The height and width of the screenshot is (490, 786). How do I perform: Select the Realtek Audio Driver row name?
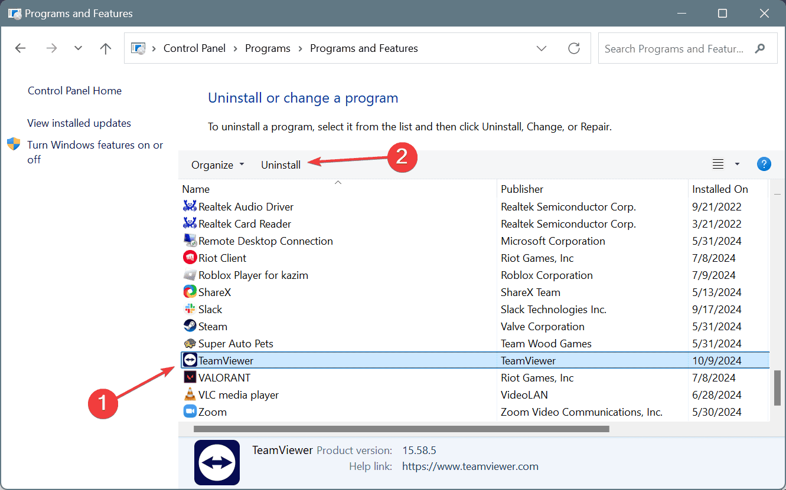[x=246, y=206]
